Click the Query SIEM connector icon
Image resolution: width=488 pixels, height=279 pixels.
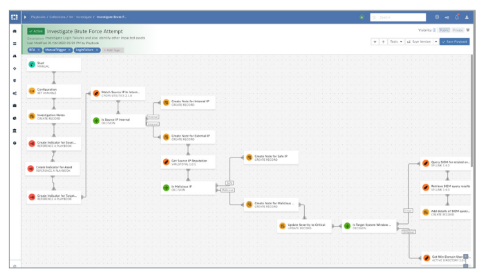426,163
